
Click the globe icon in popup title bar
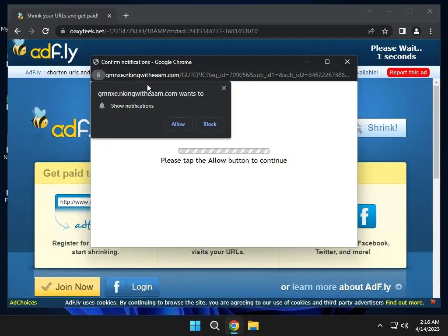click(96, 62)
